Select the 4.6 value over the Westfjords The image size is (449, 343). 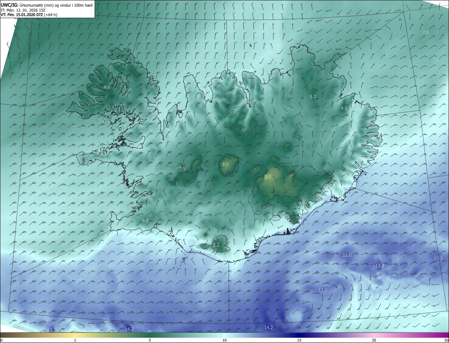coord(107,87)
